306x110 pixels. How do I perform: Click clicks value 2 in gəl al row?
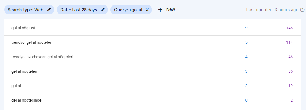(246, 86)
